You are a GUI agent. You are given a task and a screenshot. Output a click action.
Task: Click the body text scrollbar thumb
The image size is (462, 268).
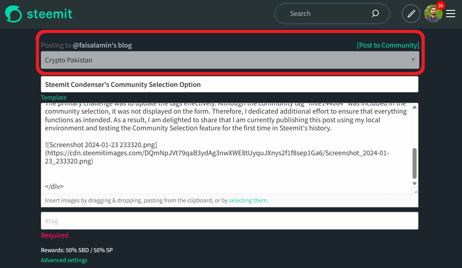click(414, 163)
